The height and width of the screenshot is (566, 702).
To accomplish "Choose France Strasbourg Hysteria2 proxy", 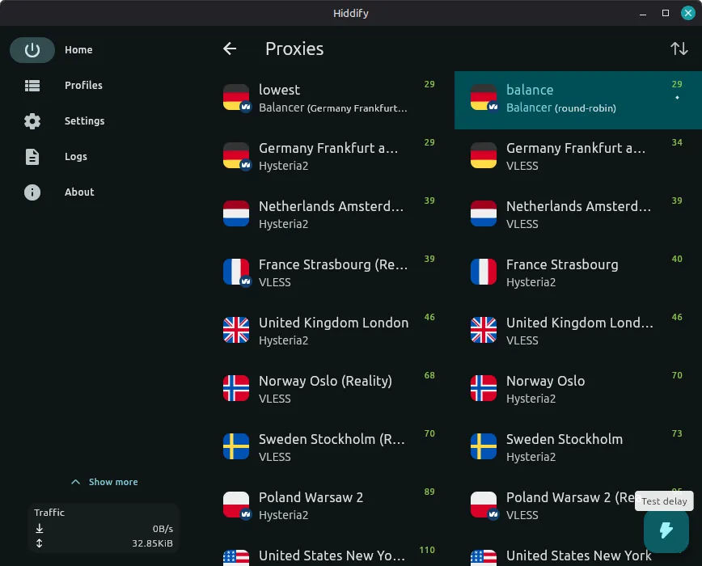I will 578,273.
